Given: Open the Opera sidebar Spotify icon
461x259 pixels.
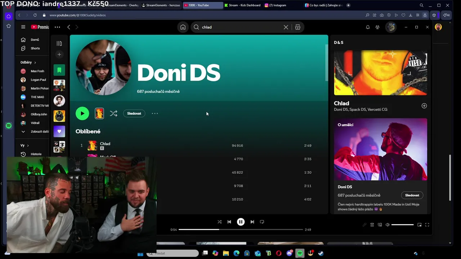Looking at the screenshot, I should coord(9,126).
